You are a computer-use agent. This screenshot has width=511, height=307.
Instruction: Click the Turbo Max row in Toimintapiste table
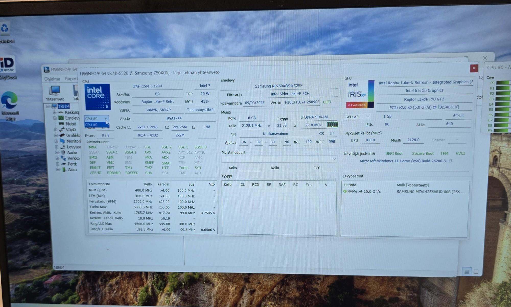pos(152,207)
